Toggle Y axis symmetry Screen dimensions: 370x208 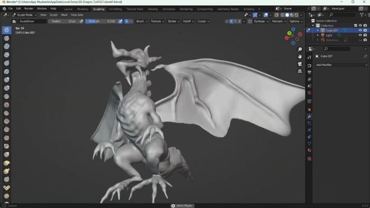point(235,21)
